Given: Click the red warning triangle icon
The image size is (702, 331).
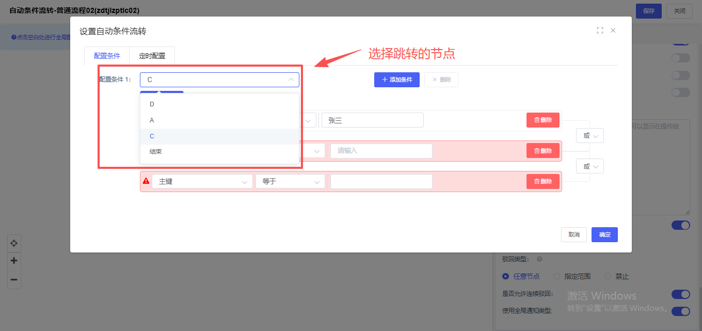Looking at the screenshot, I should [x=146, y=181].
